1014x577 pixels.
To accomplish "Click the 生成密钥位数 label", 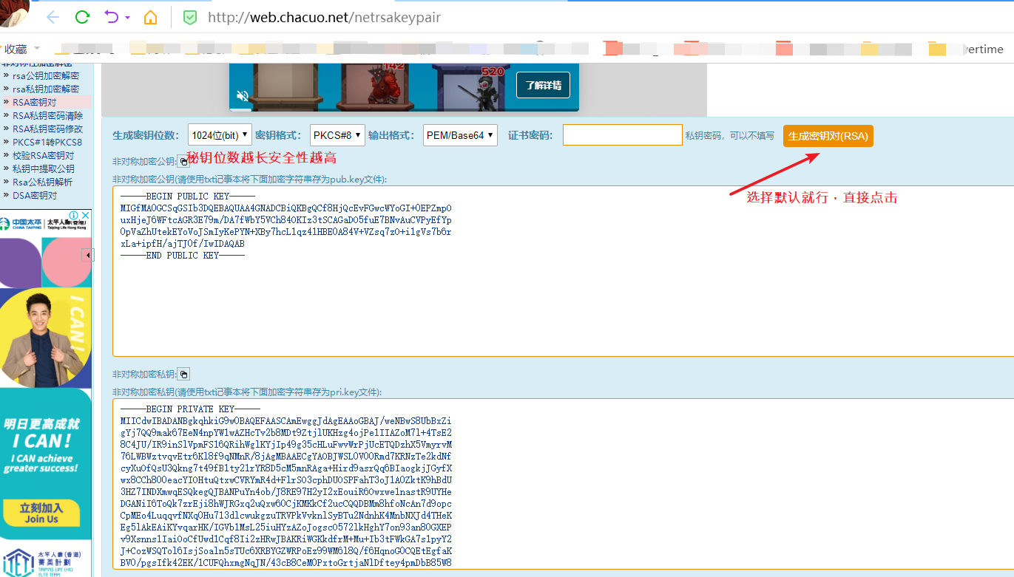I will click(146, 135).
